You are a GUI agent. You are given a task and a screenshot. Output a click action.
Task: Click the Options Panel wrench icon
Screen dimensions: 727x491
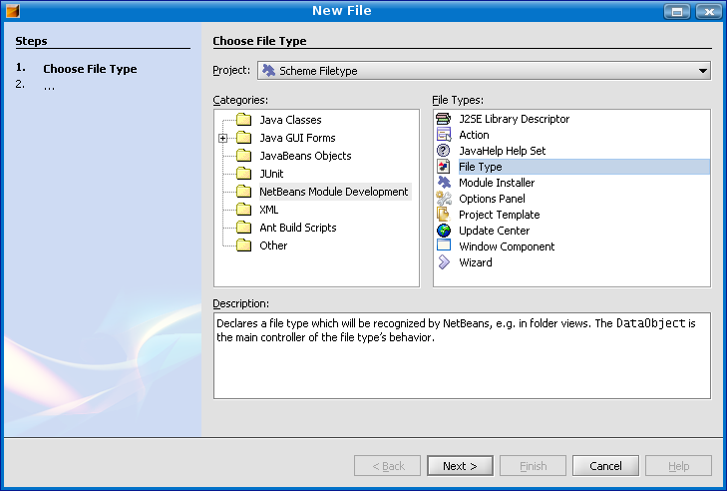[x=443, y=199]
